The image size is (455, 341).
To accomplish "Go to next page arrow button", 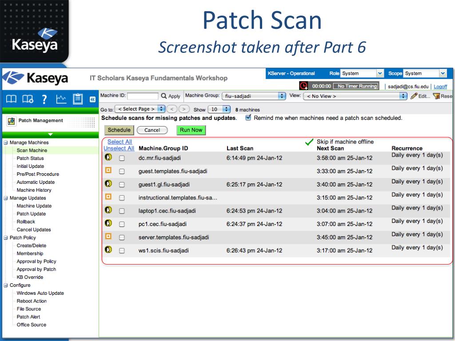I will click(x=184, y=109).
